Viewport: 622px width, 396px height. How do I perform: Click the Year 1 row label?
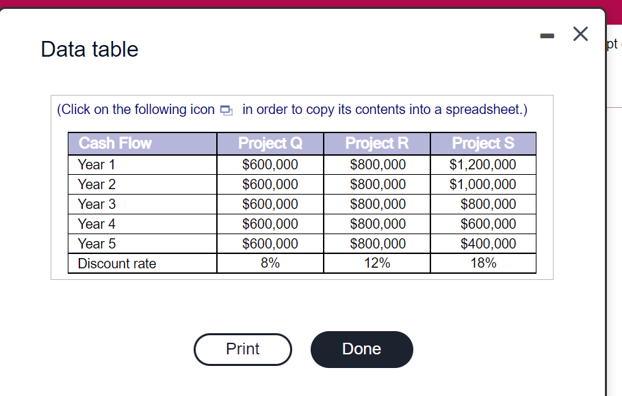click(x=96, y=165)
